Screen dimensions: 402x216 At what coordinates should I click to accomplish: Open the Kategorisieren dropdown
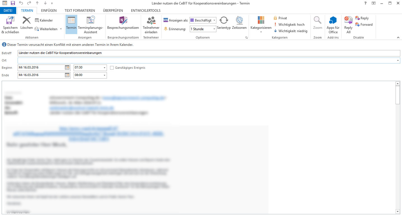261,25
